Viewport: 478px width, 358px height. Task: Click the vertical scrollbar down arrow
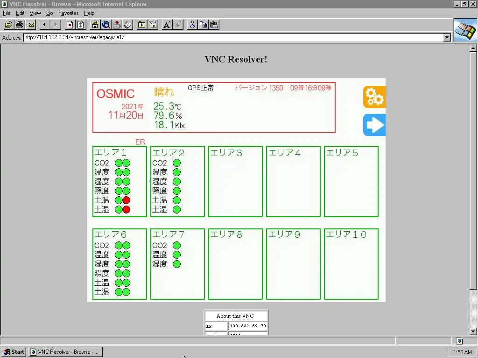click(x=473, y=331)
